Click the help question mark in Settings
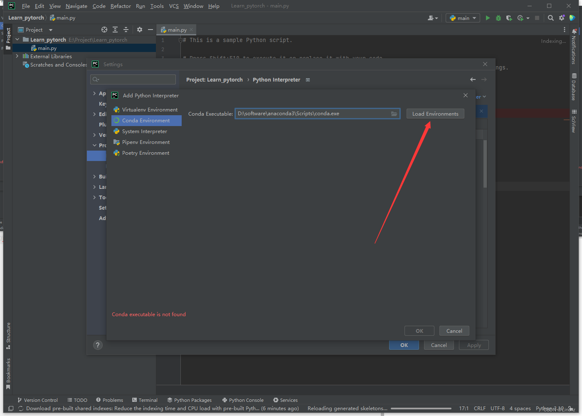Viewport: 582px width, 416px height. 98,345
